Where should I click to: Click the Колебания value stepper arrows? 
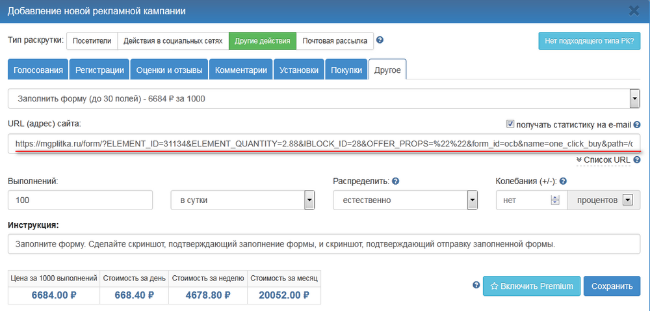click(x=554, y=200)
